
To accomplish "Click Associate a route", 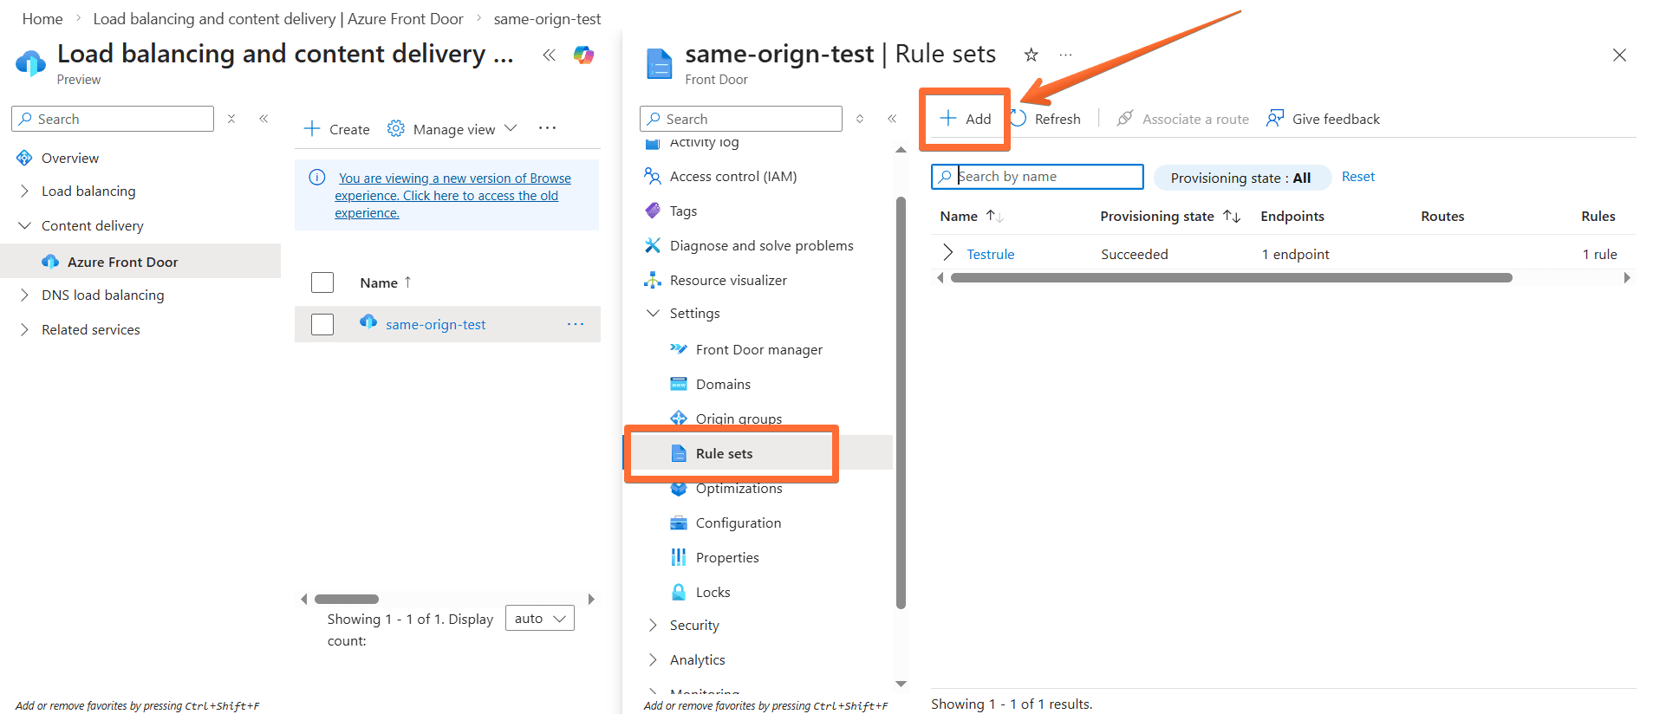I will [x=1182, y=119].
